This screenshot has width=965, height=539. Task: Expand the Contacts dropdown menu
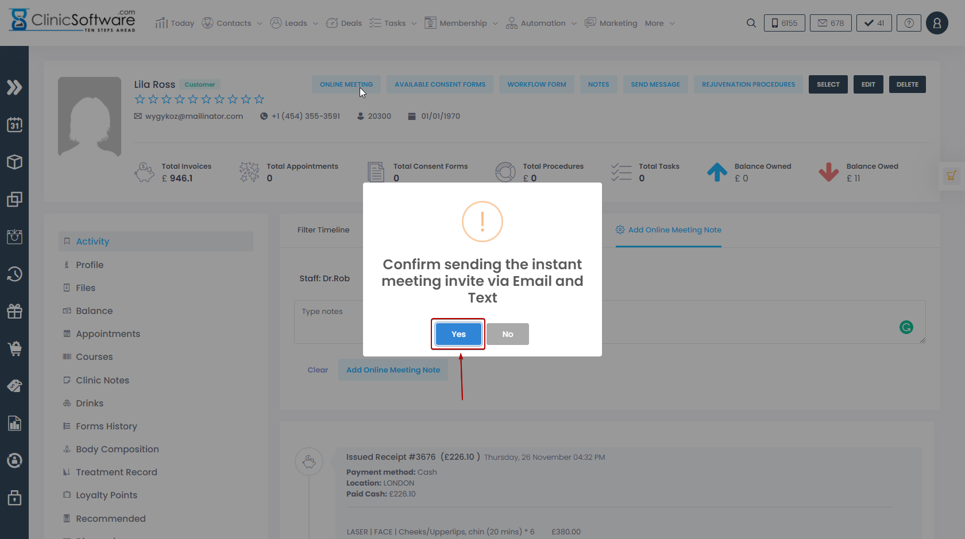(233, 23)
